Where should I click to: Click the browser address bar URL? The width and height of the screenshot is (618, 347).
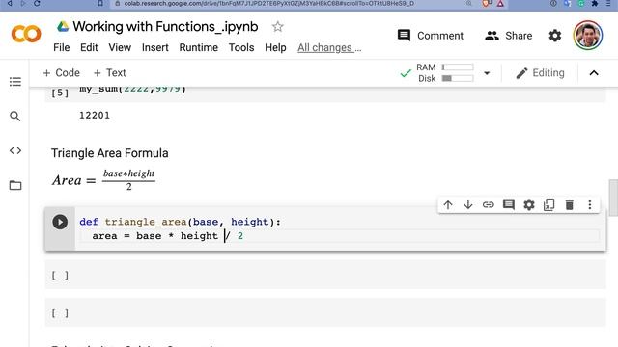[x=268, y=3]
